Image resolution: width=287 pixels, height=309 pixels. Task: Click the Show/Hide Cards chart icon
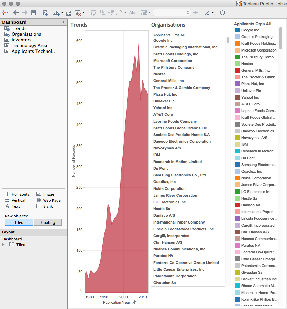tap(144, 13)
